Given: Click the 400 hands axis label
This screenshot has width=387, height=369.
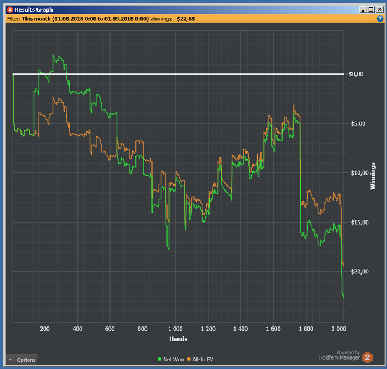Looking at the screenshot, I should click(77, 329).
